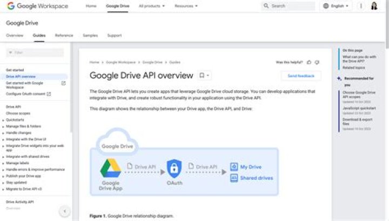This screenshot has height=221, width=389.
Task: Click the globe language icon
Action: [326, 6]
